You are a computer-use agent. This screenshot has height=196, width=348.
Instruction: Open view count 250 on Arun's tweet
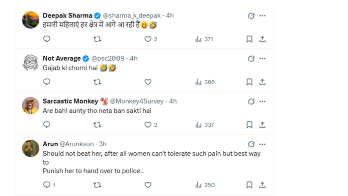pos(205,185)
